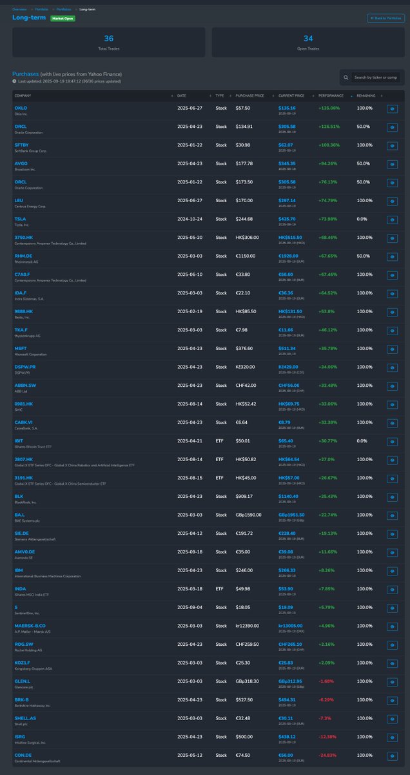Go to Overview in breadcrumb
Viewport: 410px width, 775px height.
tap(19, 10)
